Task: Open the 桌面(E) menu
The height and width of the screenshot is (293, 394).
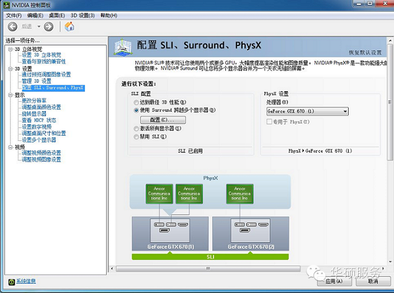Action: coord(57,16)
